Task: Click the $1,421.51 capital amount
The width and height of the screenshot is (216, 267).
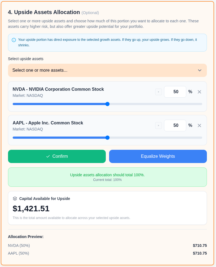Action: (31, 209)
